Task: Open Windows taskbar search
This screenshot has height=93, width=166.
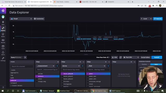Action: (x=8, y=91)
